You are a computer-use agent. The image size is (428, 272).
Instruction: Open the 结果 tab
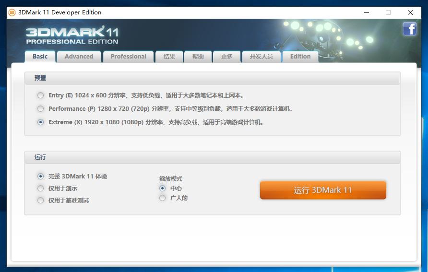point(169,57)
